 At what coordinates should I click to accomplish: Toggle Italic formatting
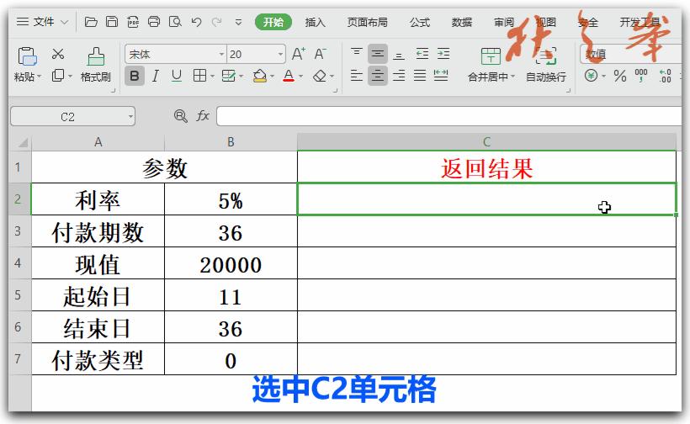[155, 76]
